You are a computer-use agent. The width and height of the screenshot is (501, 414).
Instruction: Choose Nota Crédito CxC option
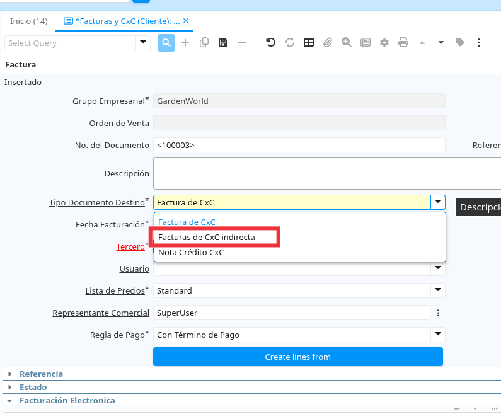pos(300,252)
